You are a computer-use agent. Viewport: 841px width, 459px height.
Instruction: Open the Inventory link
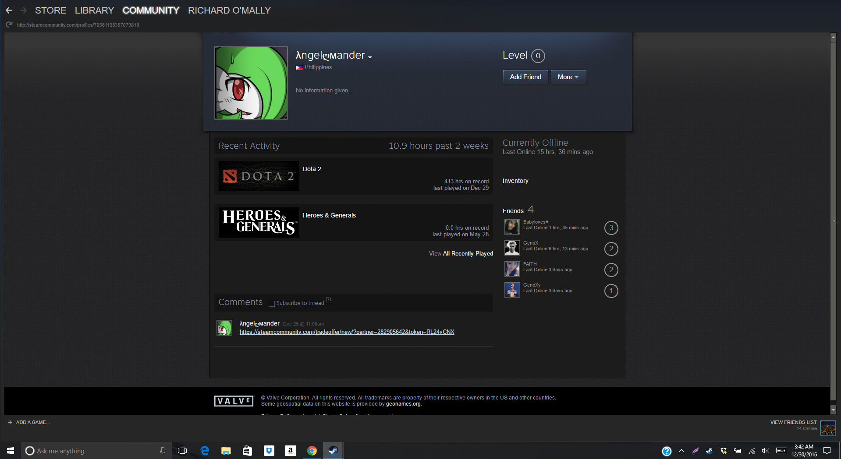[x=515, y=181]
